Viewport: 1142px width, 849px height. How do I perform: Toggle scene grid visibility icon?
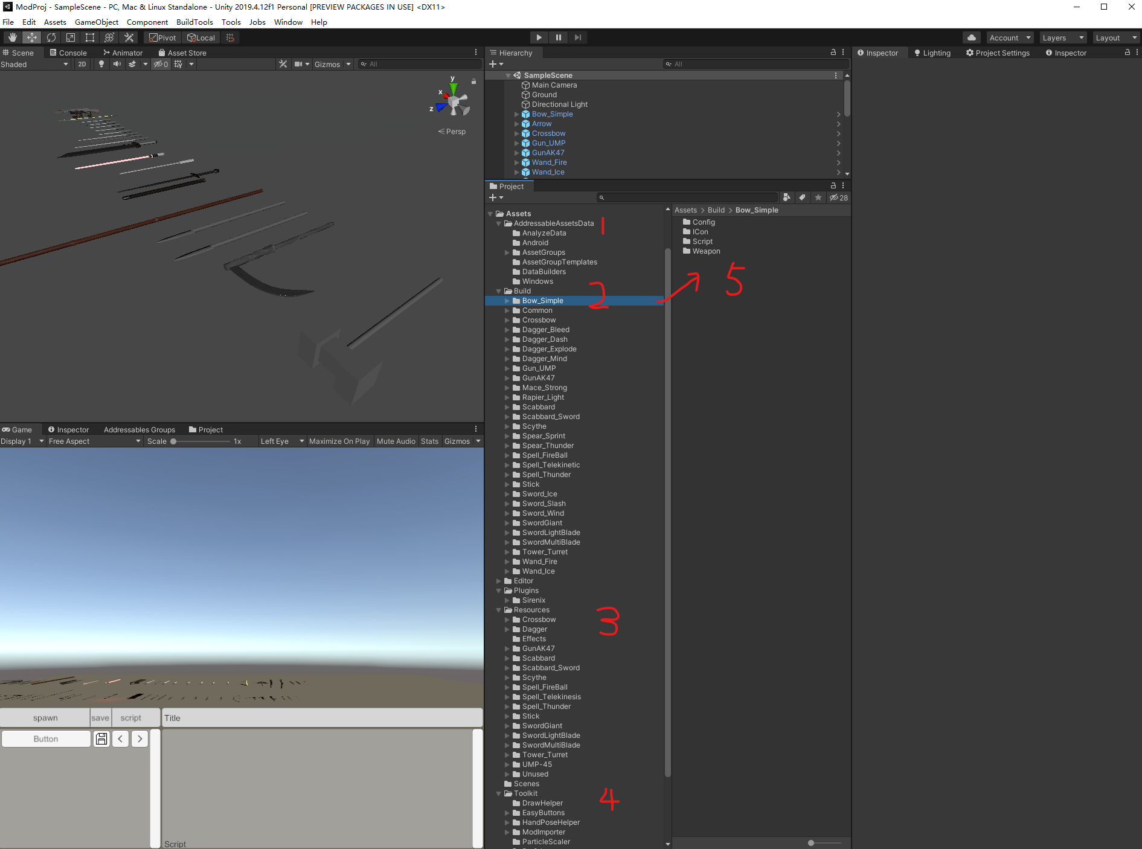(x=179, y=64)
